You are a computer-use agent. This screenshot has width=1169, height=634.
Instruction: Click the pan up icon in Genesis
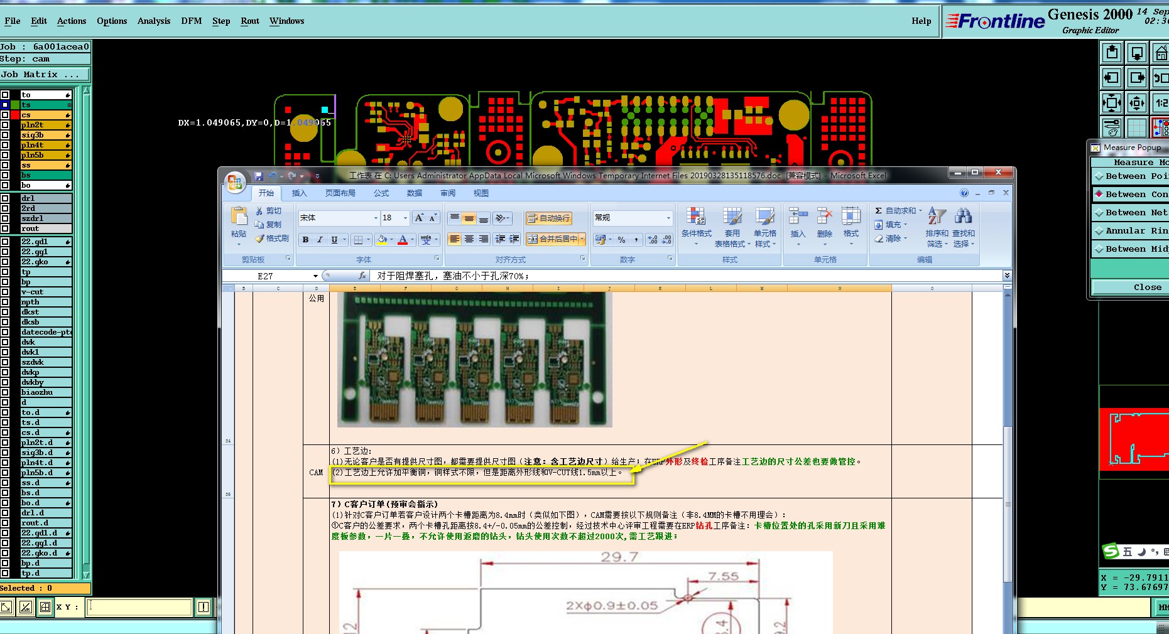coord(1112,53)
